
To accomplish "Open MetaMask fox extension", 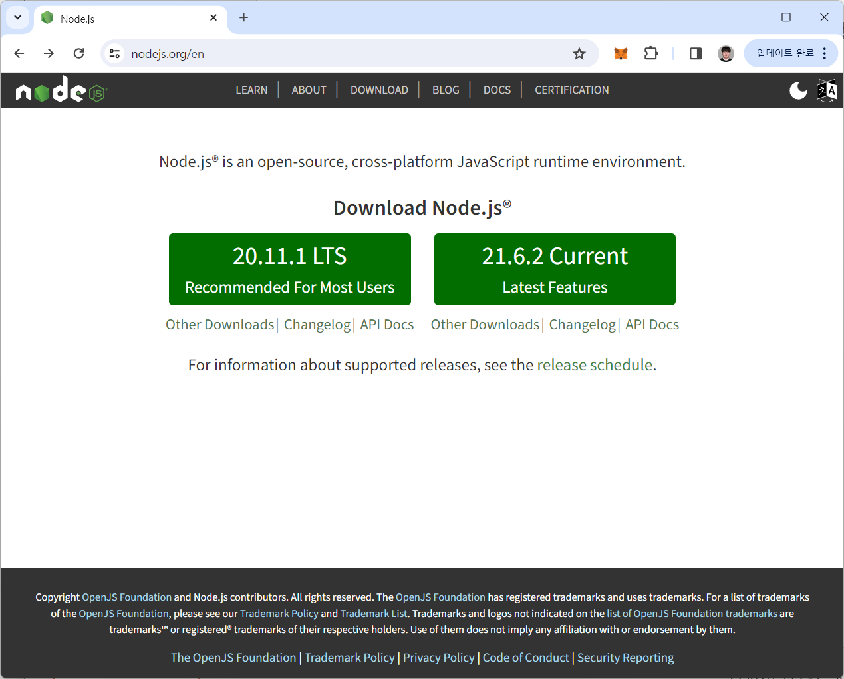I will [621, 53].
